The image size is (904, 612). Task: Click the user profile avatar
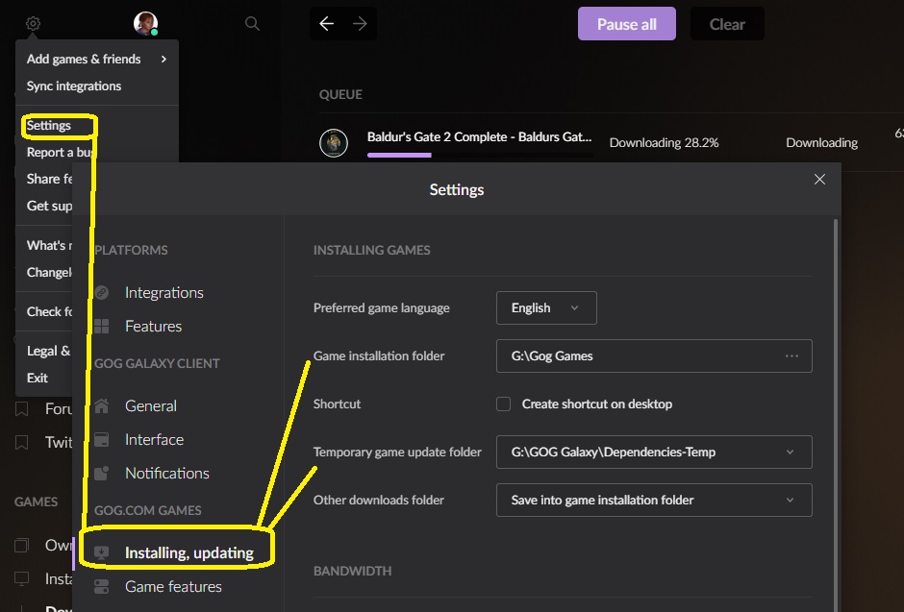(145, 24)
